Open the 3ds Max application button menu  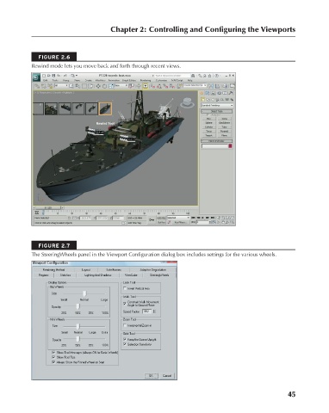tap(36, 77)
